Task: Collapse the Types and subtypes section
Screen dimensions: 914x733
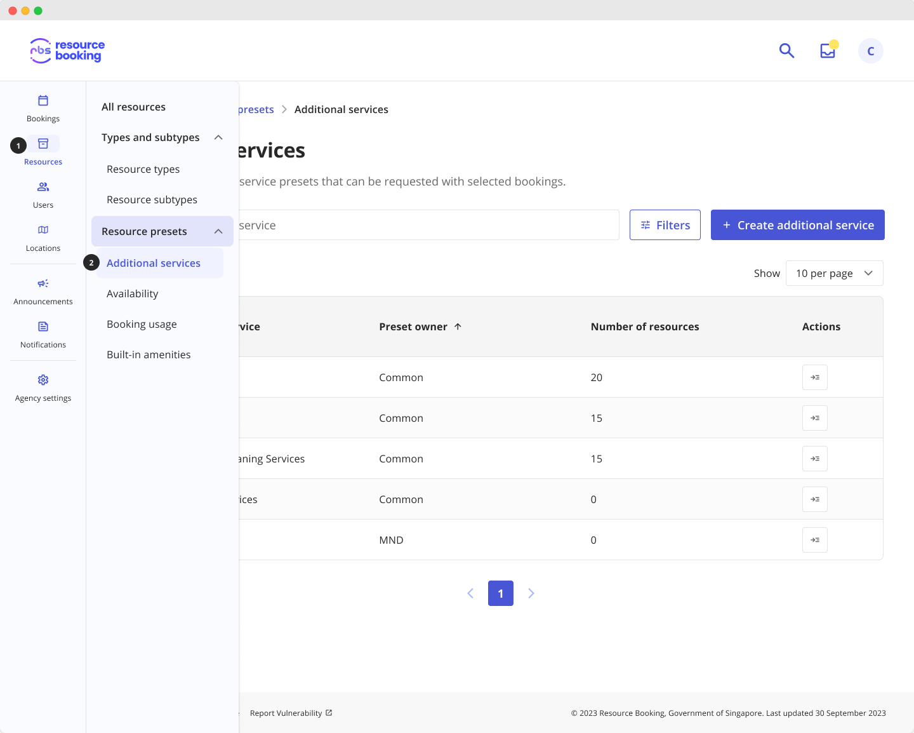Action: click(x=218, y=137)
